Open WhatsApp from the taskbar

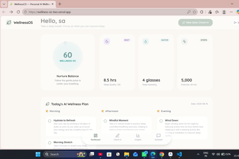144,154
